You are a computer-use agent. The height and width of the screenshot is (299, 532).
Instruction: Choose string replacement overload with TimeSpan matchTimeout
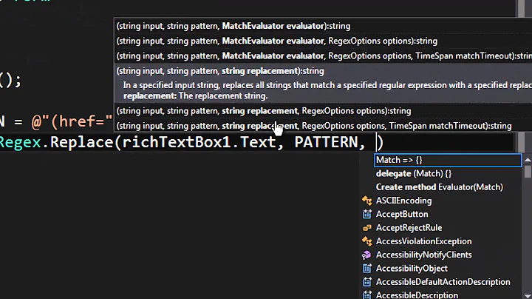pos(314,126)
